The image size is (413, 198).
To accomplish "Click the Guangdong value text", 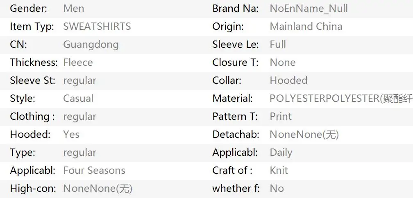I will 91,45.
